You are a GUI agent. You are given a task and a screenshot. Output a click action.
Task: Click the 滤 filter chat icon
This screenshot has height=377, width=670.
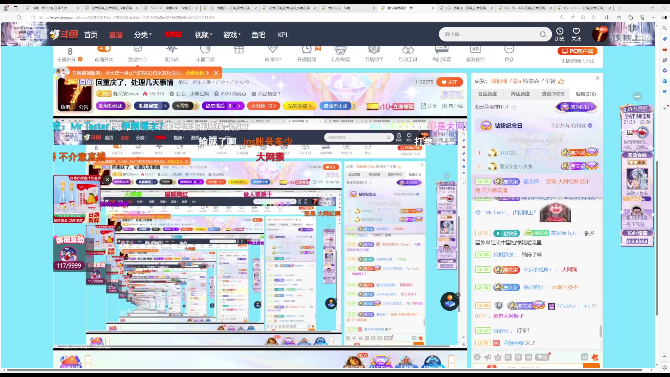585,357
